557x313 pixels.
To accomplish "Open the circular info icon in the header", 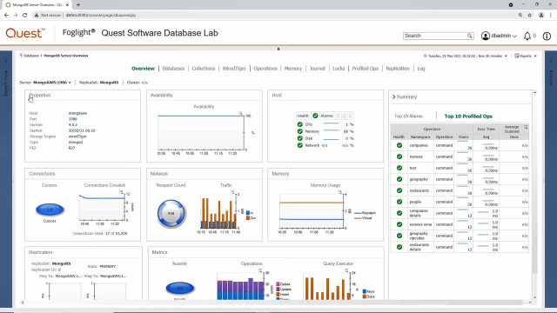I will click(x=547, y=36).
